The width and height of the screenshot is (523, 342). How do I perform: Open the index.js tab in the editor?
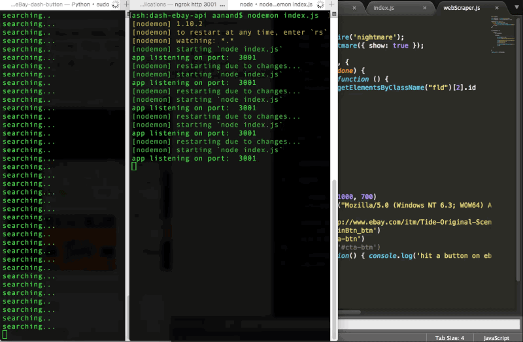click(384, 8)
